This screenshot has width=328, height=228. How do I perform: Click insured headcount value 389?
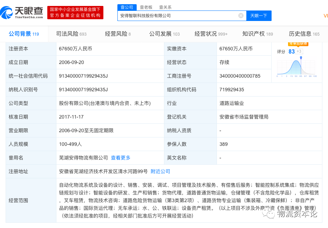[224, 144]
